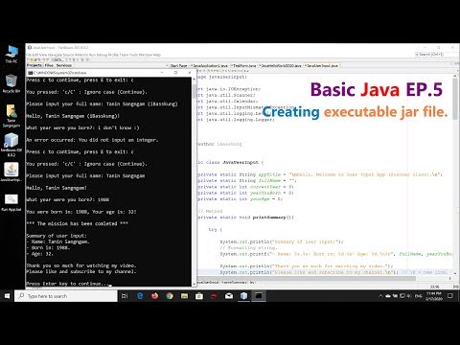Viewport: 460px width, 345px height.
Task: Maximize the cmd.exe console window
Action: coord(175,73)
